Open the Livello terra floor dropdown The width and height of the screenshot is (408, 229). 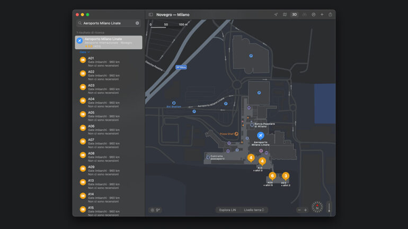(x=254, y=210)
